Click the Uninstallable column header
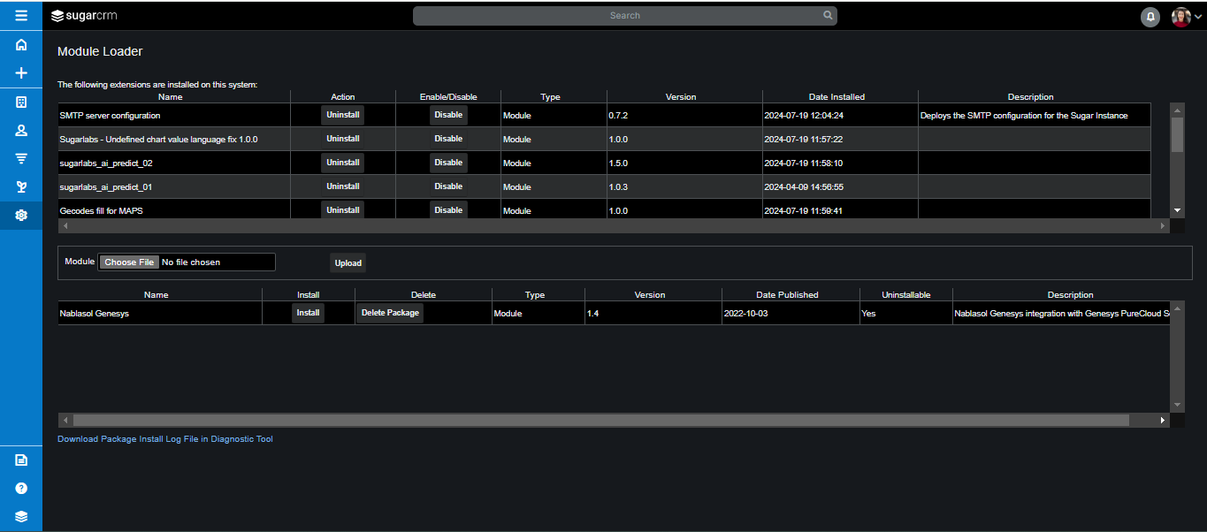 pos(905,295)
